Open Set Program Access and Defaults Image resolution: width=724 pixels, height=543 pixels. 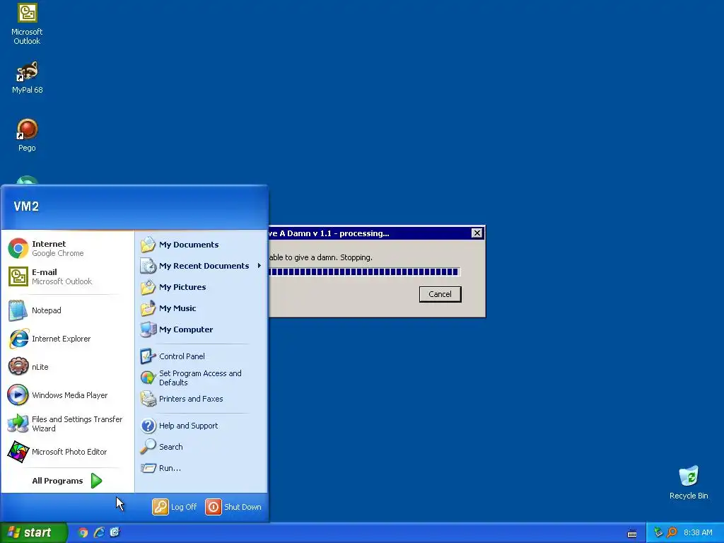[x=201, y=378]
